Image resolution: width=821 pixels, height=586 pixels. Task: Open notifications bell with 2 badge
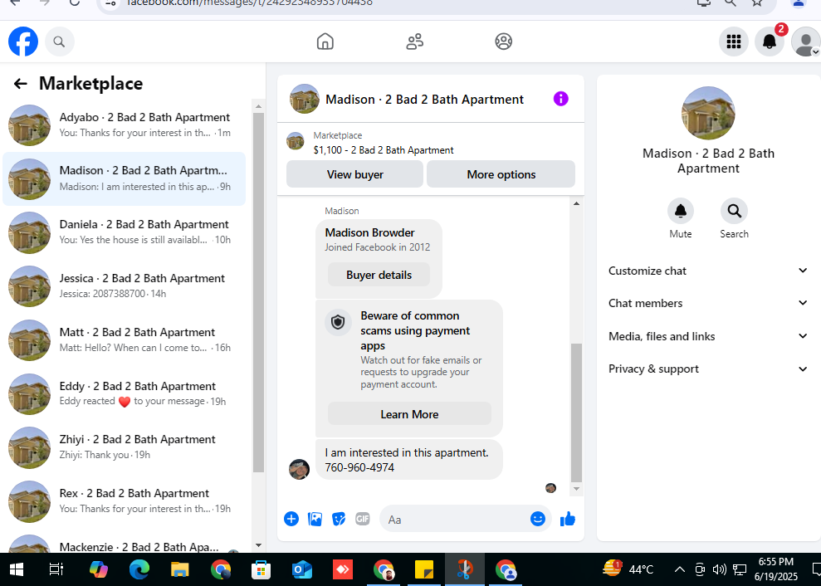click(x=770, y=42)
